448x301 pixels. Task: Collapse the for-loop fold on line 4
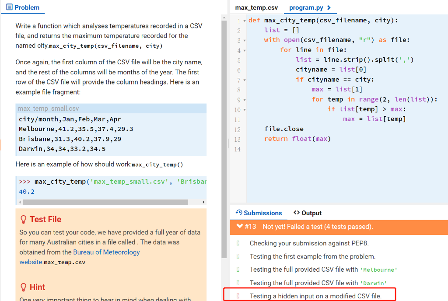245,50
